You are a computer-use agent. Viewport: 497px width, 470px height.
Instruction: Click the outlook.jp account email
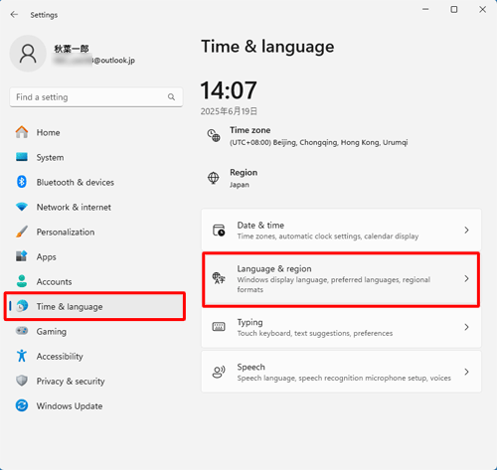[94, 61]
